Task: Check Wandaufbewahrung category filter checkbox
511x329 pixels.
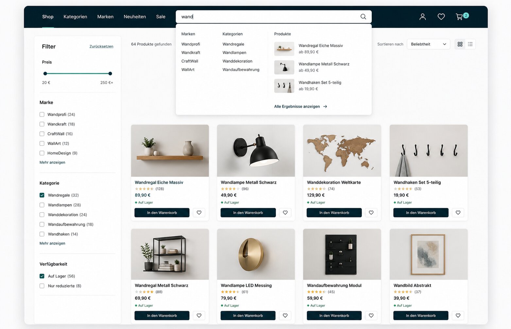Action: click(x=42, y=224)
